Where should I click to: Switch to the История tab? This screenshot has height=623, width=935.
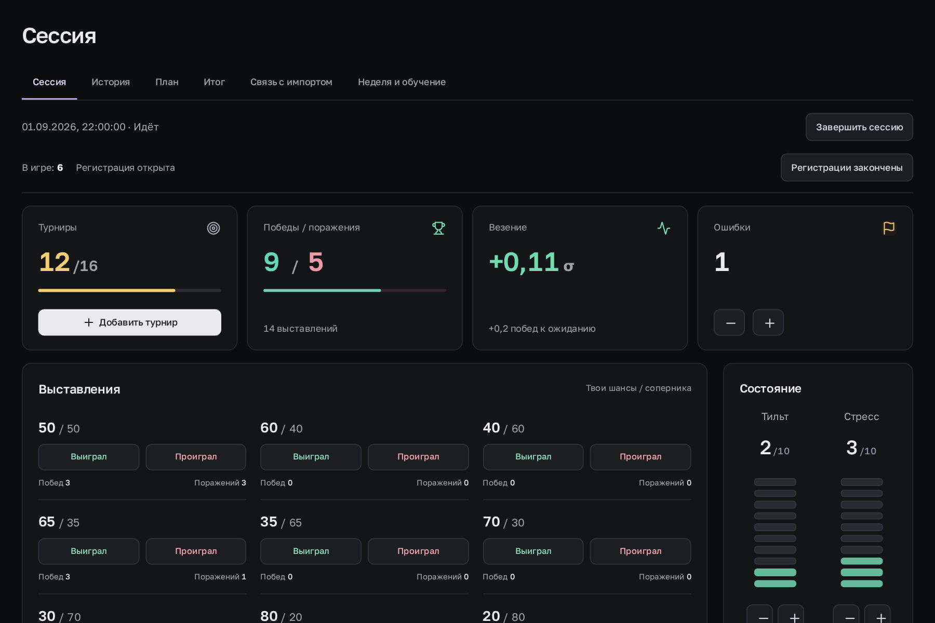111,82
